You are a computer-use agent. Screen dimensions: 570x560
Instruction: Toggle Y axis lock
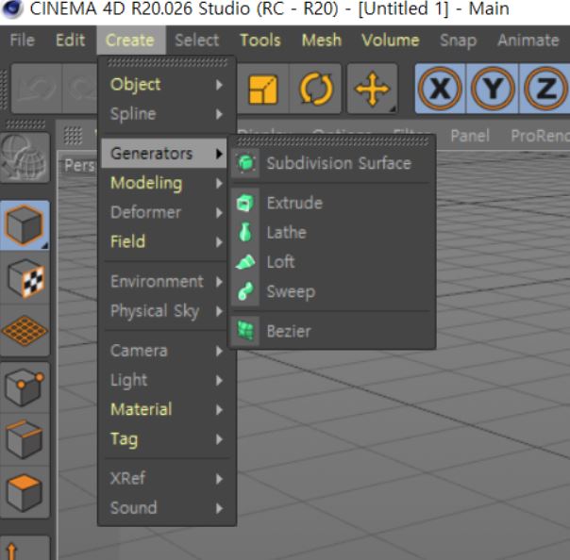(x=493, y=89)
